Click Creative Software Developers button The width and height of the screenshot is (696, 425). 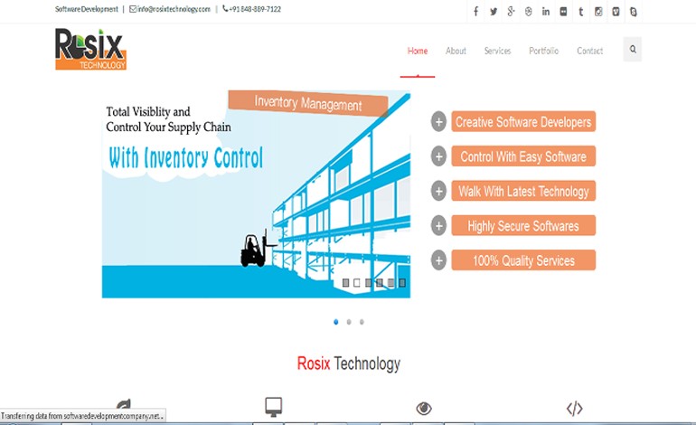tap(523, 122)
